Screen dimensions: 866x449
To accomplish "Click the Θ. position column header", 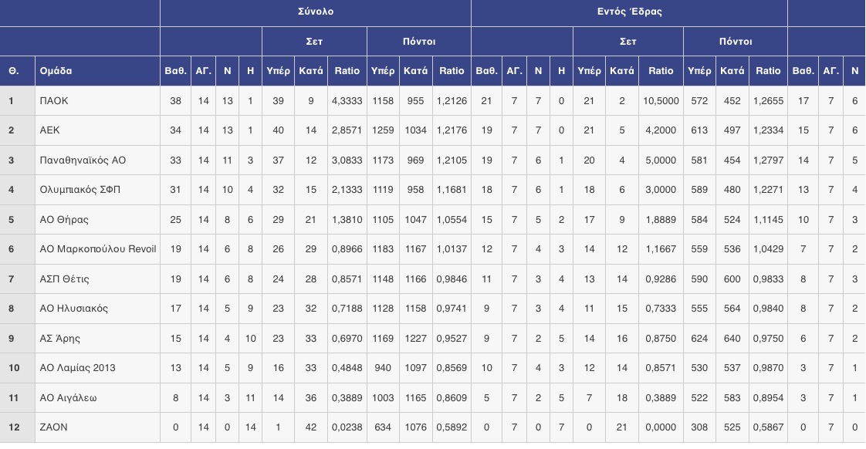I will (14, 71).
